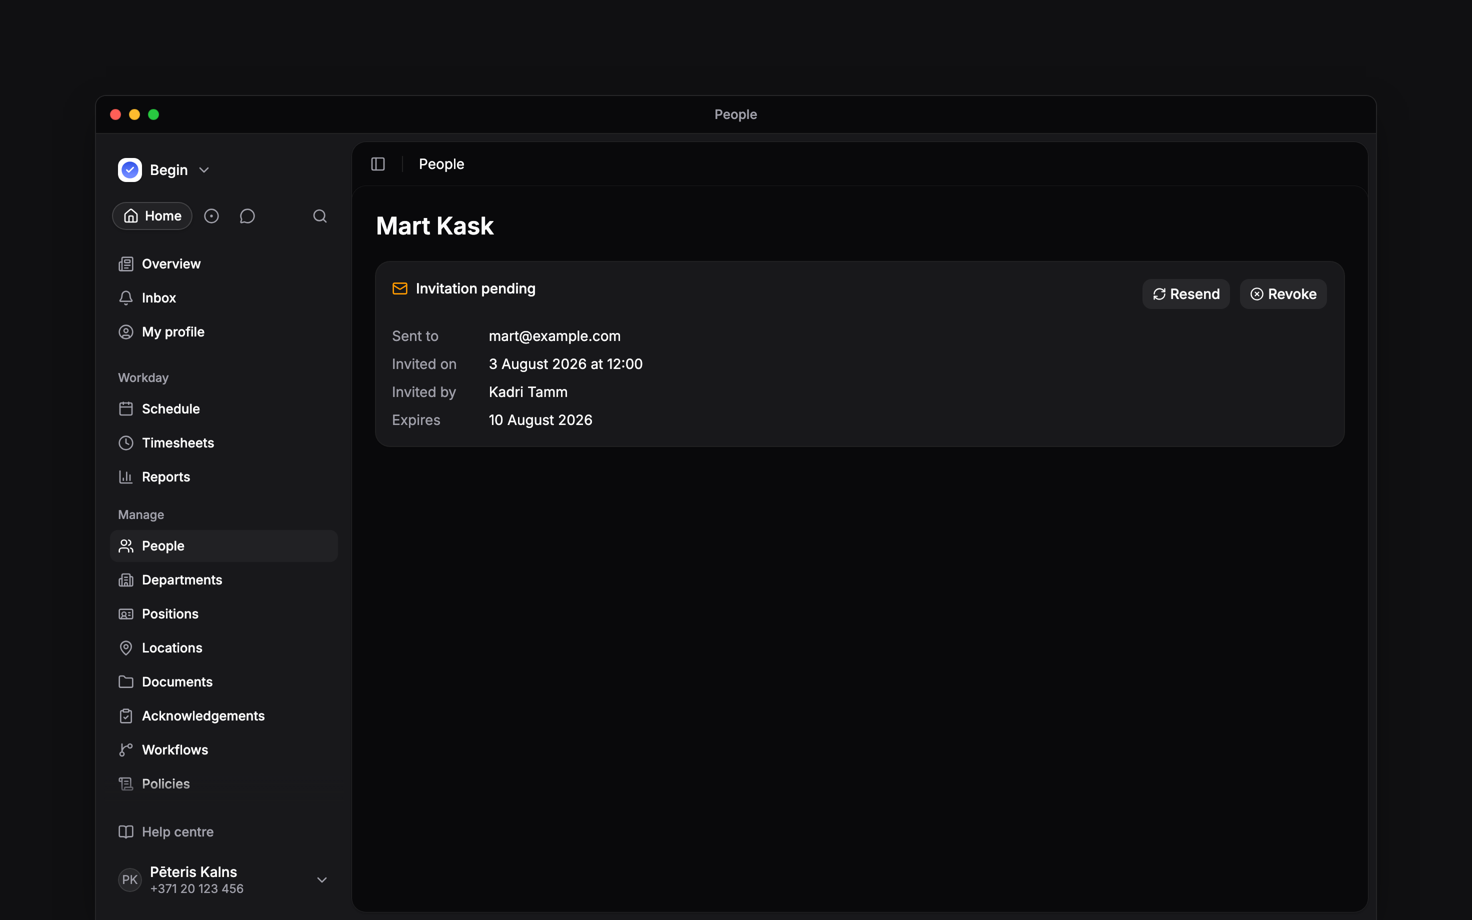Toggle the sidebar panel icon
The width and height of the screenshot is (1472, 920).
[x=377, y=164]
